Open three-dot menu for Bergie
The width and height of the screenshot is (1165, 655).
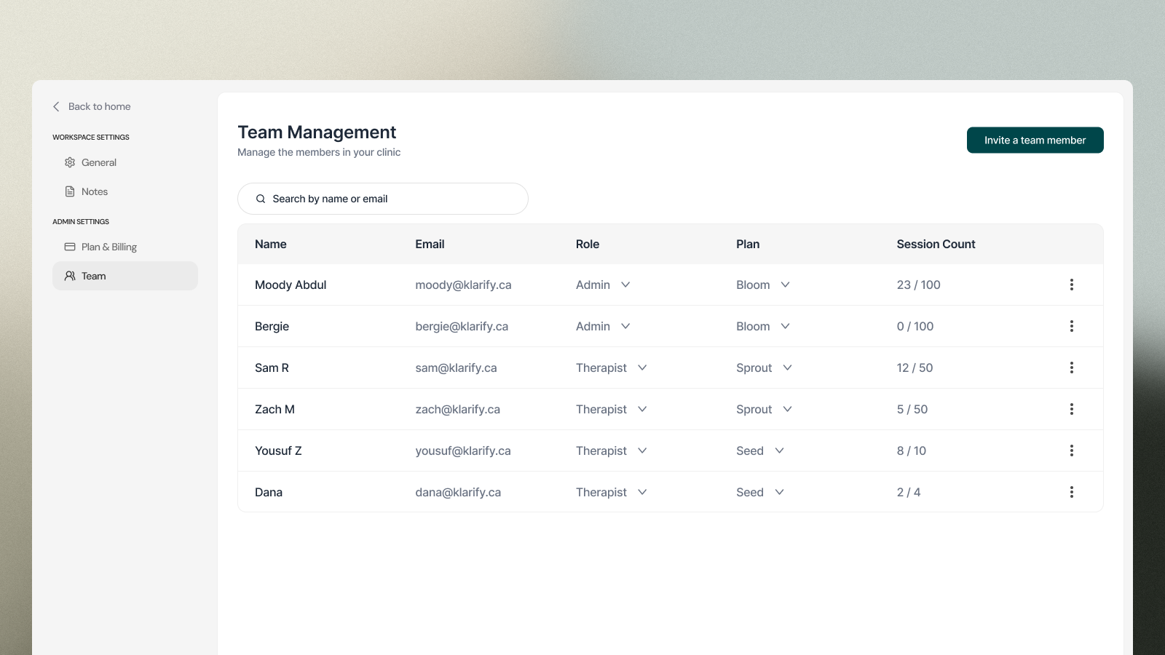[1071, 326]
